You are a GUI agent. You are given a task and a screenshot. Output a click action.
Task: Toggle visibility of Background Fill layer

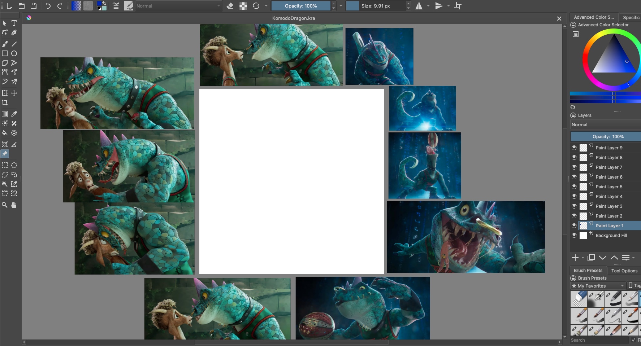point(574,235)
